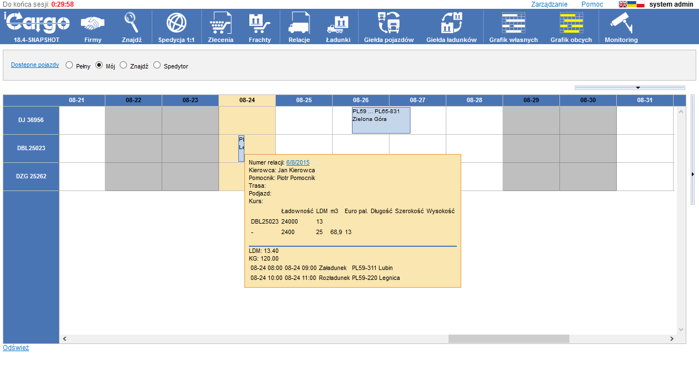Open the Pomoc menu
The image size is (699, 376).
pyautogui.click(x=592, y=4)
